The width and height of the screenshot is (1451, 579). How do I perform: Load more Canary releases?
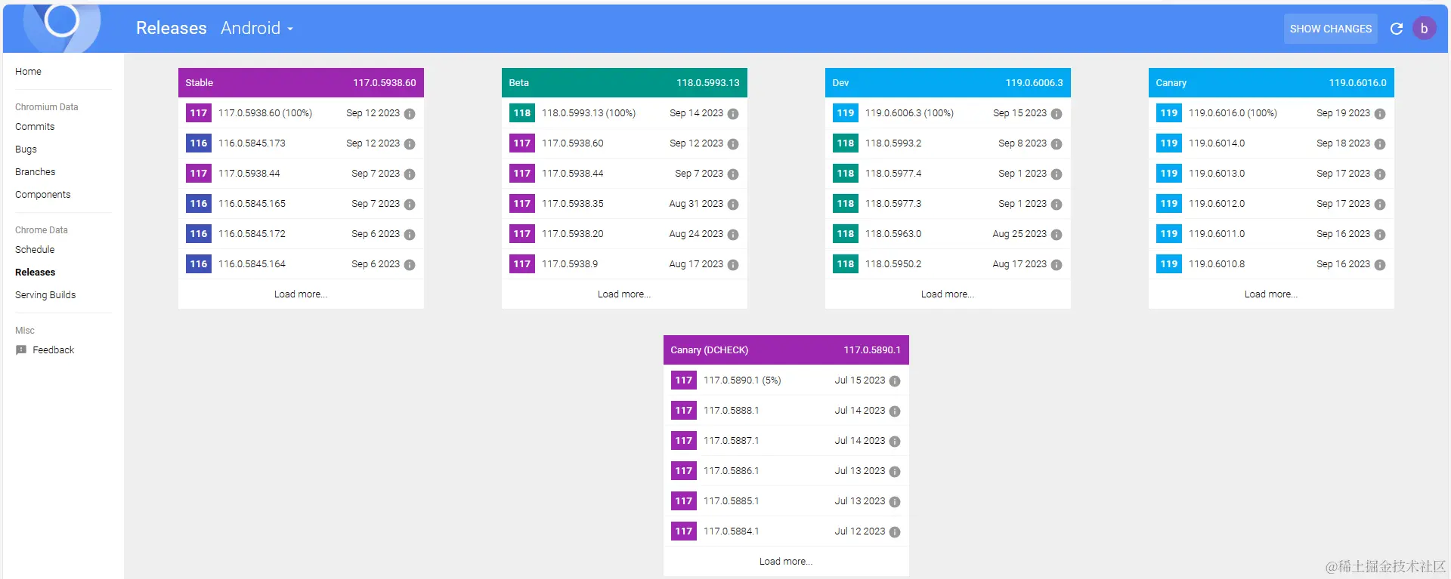click(1271, 294)
